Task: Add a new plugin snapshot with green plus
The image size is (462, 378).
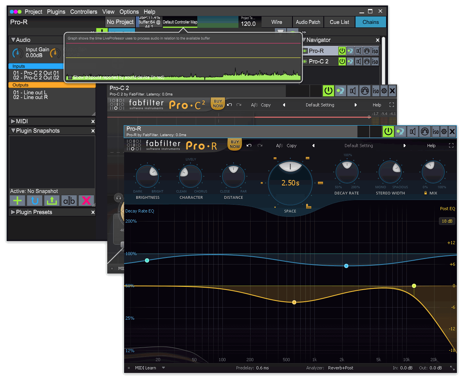Action: [18, 201]
